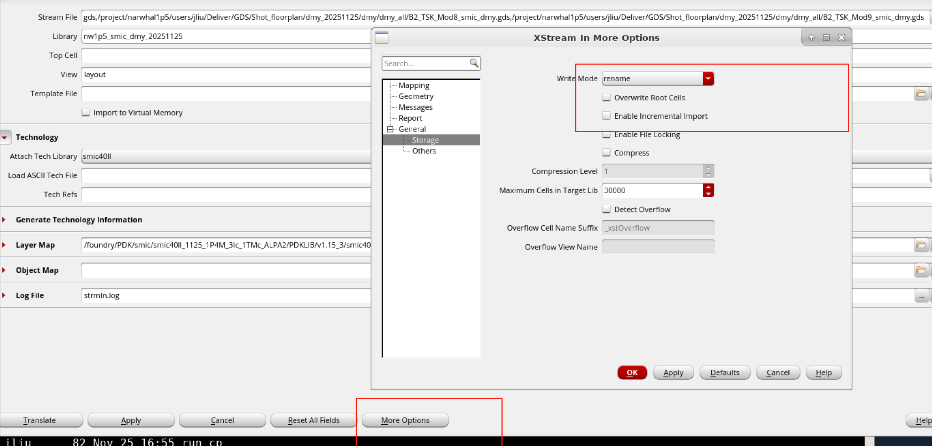Browse for Template File folder icon
This screenshot has height=446, width=932.
(921, 94)
